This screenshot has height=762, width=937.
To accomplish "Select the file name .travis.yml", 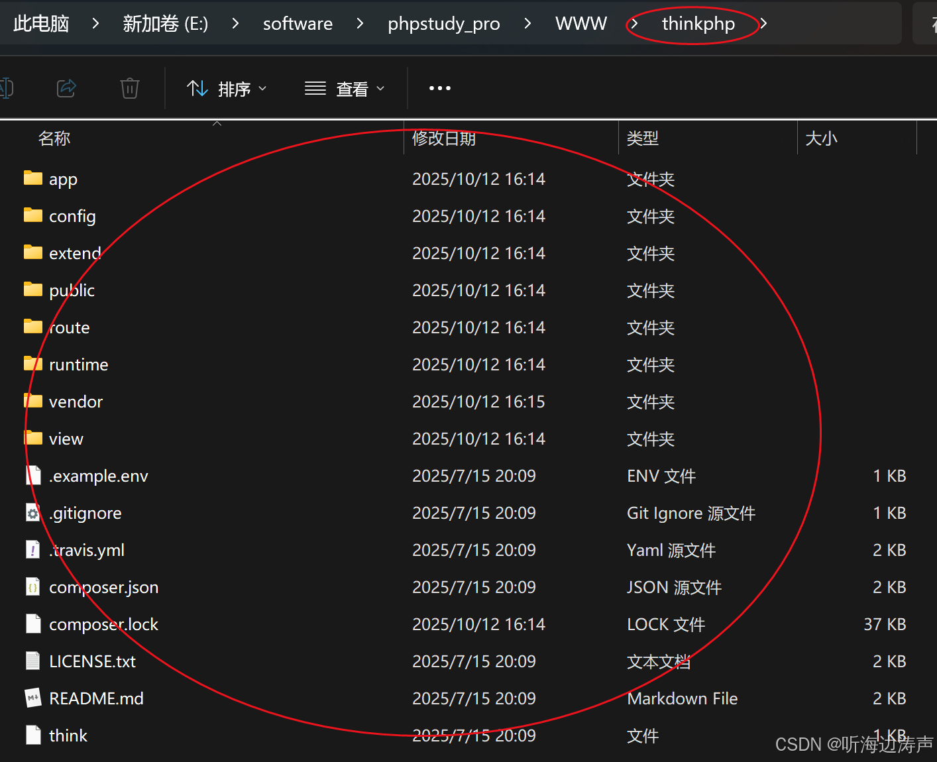I will (x=86, y=550).
